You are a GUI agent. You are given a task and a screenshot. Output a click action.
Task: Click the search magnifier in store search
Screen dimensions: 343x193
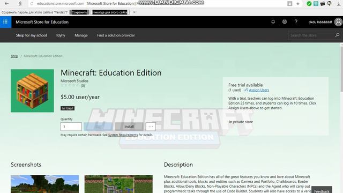point(337,35)
